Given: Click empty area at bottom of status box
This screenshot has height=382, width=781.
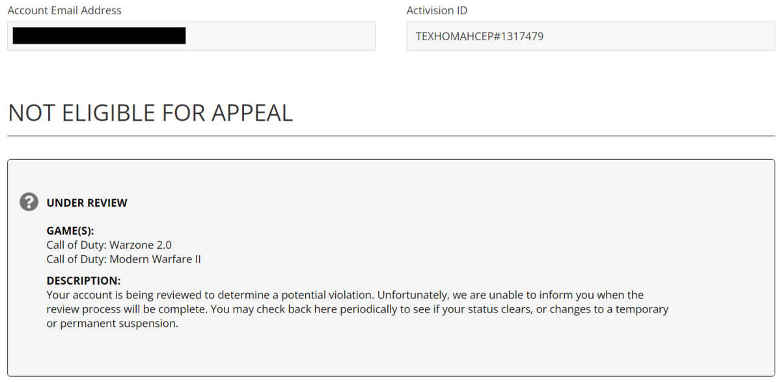Looking at the screenshot, I should point(390,354).
